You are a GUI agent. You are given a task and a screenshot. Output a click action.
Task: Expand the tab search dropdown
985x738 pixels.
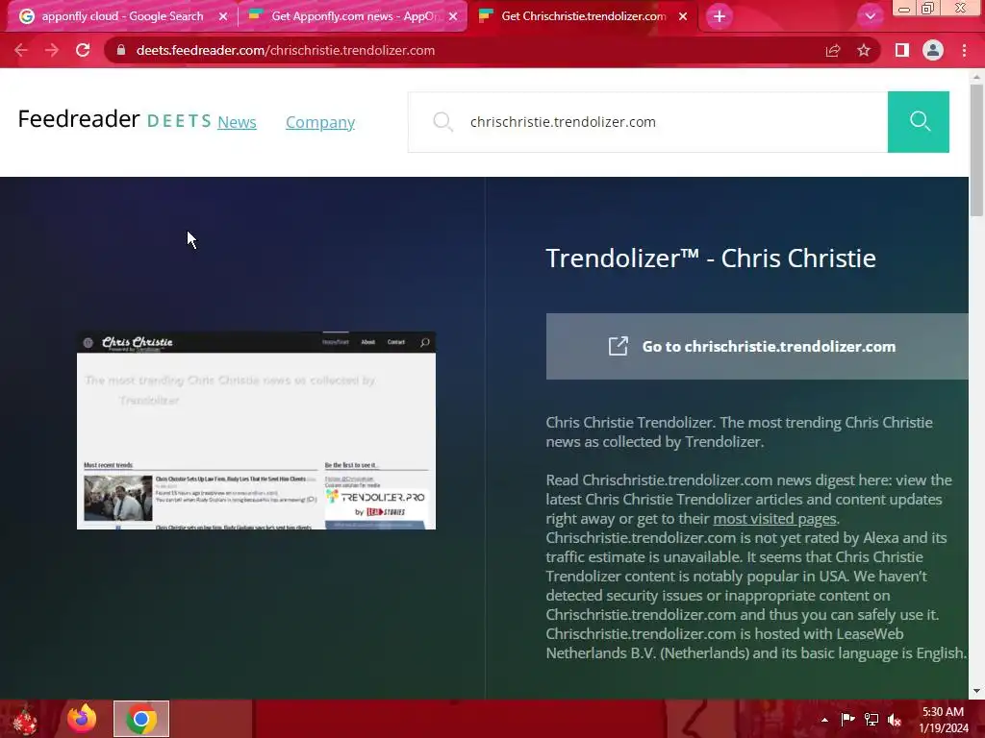click(870, 16)
